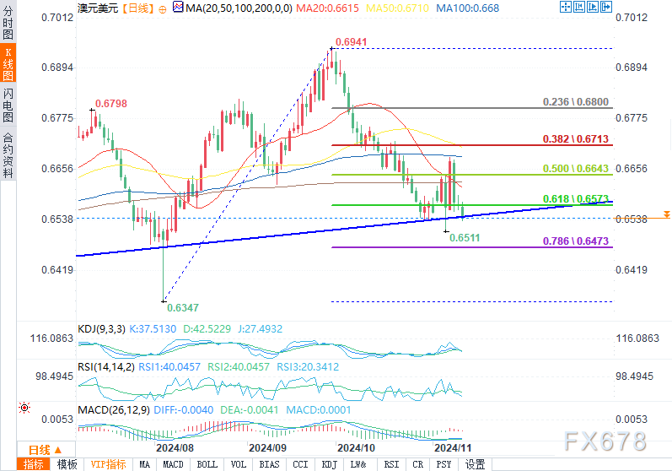Expand the 日线 period dropdown
Screen dimensions: 672x471
pos(45,450)
